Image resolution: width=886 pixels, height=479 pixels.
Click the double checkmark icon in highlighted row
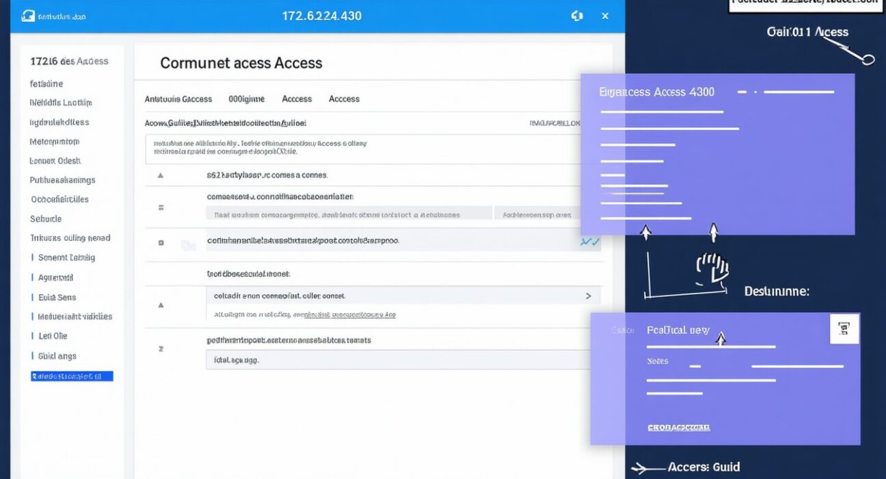[589, 242]
